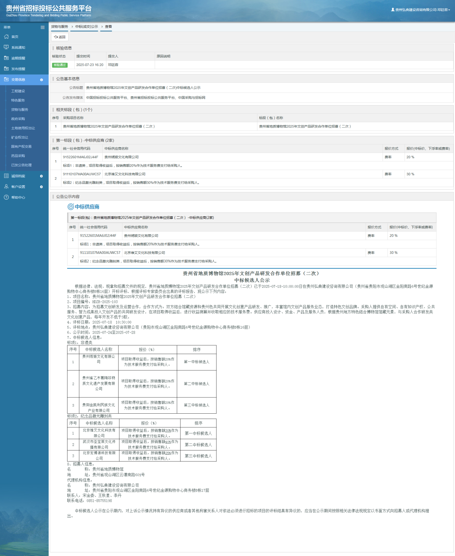This screenshot has width=455, height=556.
Task: Click the 中标供应商 target icon
Action: coord(71,207)
